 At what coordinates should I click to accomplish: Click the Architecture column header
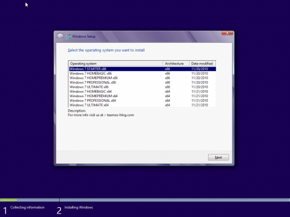(176, 64)
